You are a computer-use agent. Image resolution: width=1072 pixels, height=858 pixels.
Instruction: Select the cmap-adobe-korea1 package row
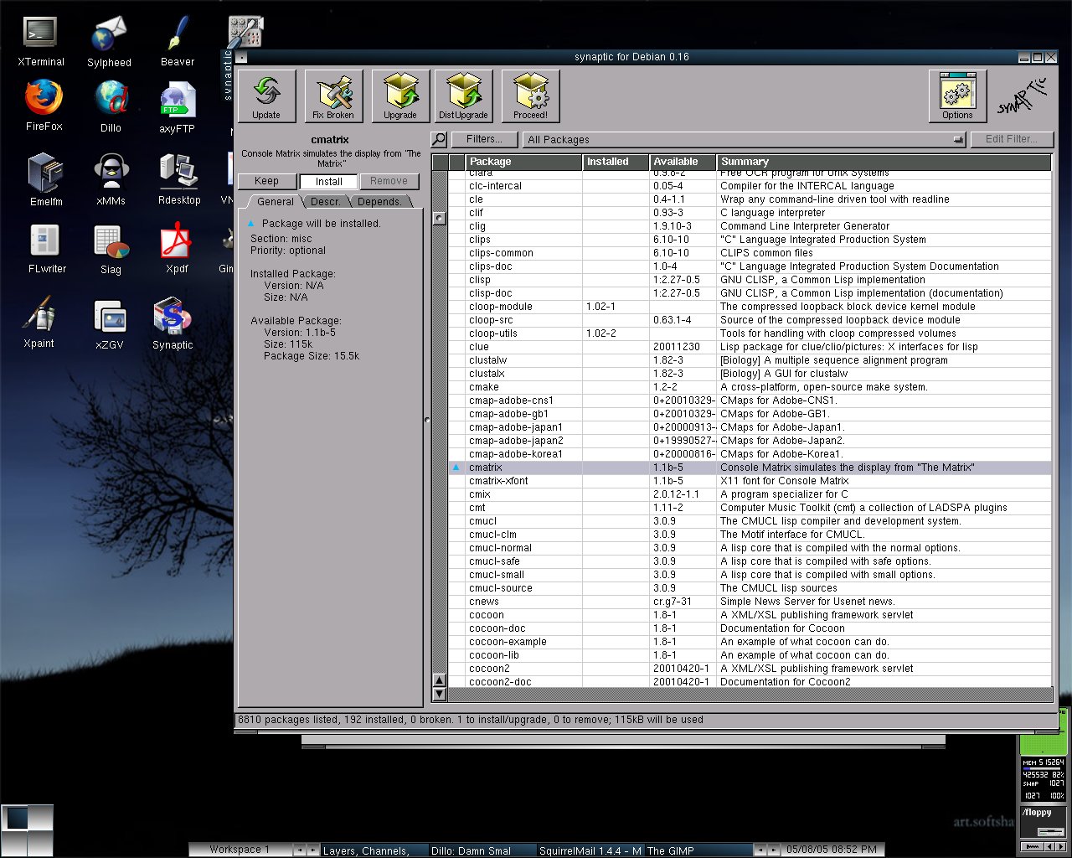[x=750, y=454]
